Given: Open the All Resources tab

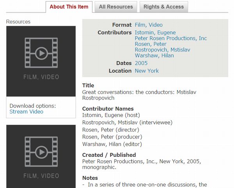Looking at the screenshot, I should click(116, 7).
